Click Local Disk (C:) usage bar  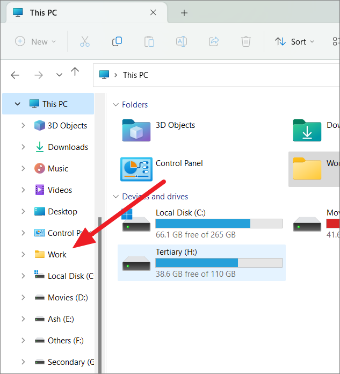(219, 224)
